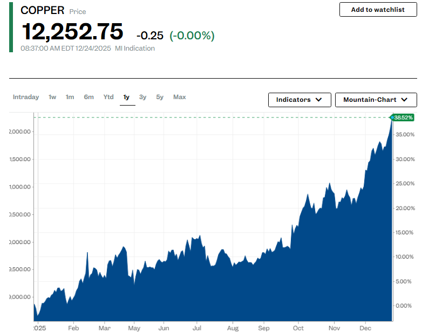Show the 3y price history

[x=142, y=97]
